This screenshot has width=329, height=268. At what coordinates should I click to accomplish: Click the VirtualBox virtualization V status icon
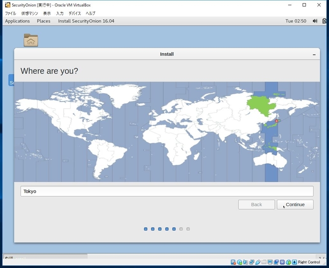282,262
